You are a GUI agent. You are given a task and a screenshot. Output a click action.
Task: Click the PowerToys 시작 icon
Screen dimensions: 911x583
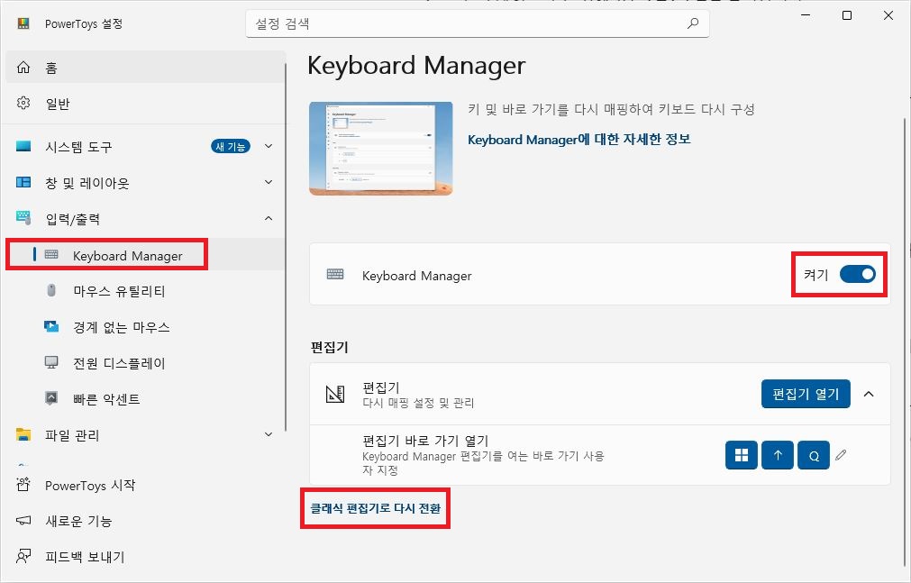click(23, 484)
